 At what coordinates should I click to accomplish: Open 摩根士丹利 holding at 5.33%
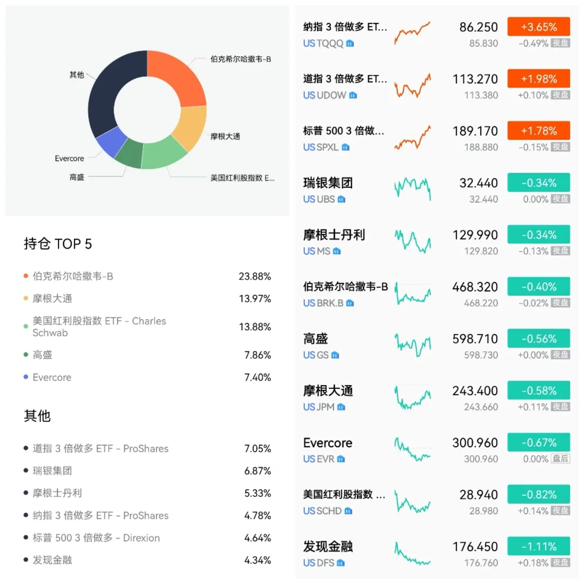click(147, 493)
